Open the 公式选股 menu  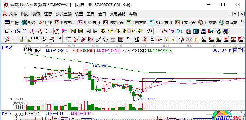[x=64, y=14]
